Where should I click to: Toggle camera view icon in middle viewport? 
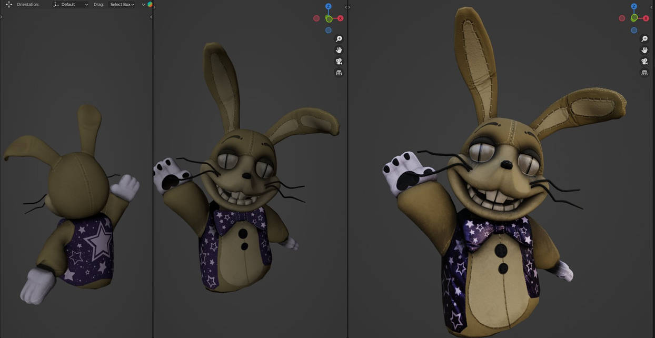pyautogui.click(x=339, y=62)
